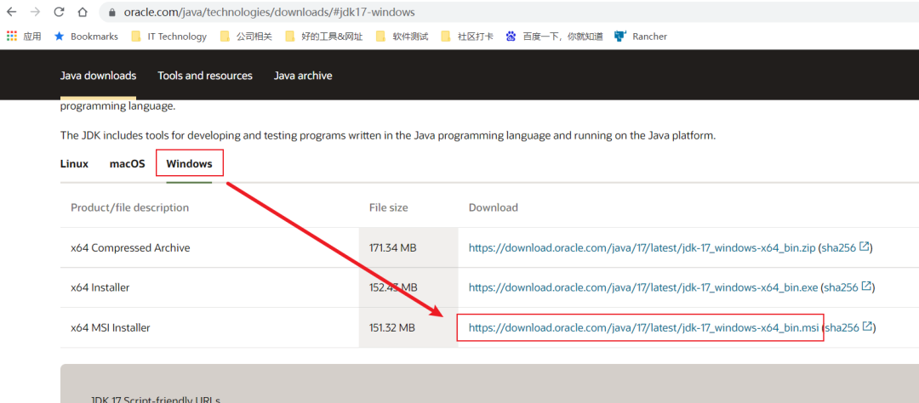Click external link icon beside exe sha256
The height and width of the screenshot is (403, 919).
tap(866, 287)
